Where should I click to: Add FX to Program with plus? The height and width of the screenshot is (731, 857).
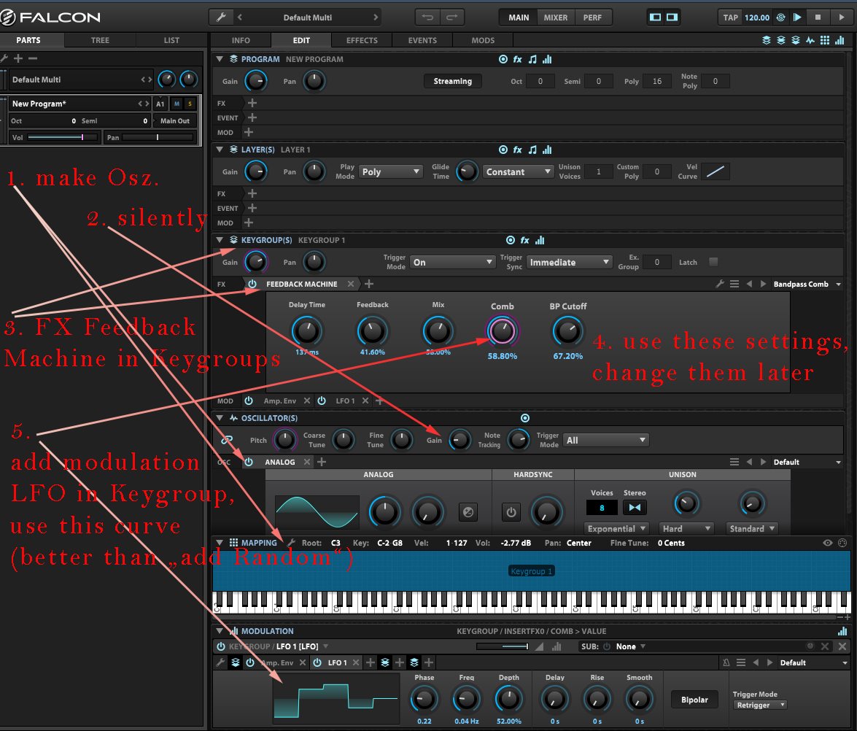(x=252, y=103)
